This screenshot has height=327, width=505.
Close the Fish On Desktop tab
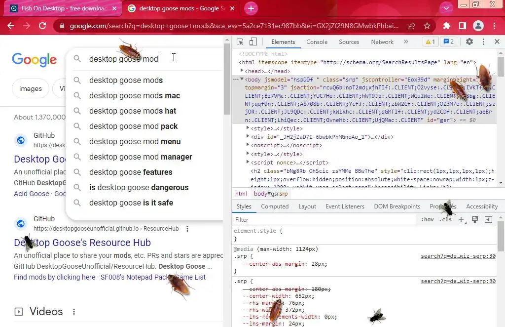click(114, 9)
